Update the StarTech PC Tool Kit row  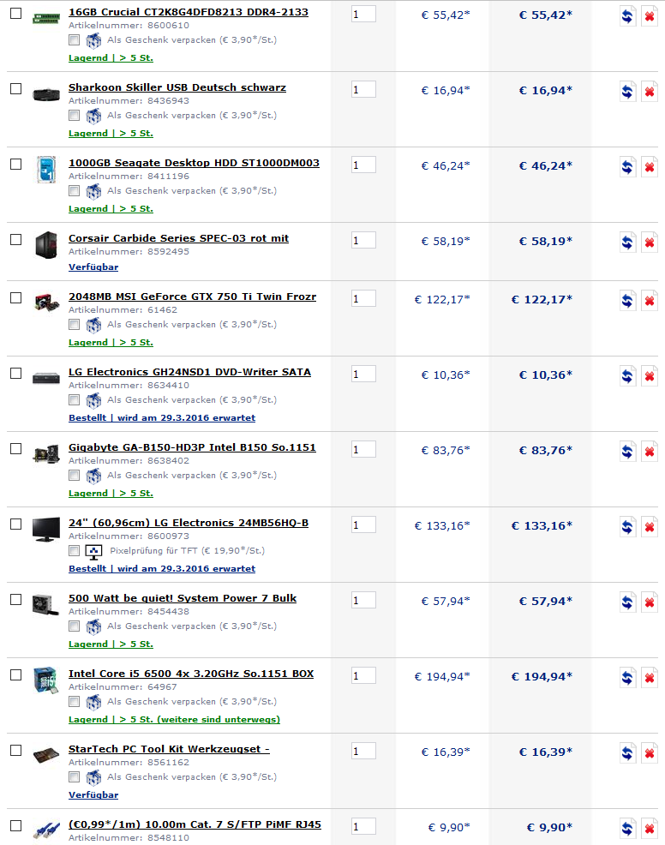(x=627, y=753)
